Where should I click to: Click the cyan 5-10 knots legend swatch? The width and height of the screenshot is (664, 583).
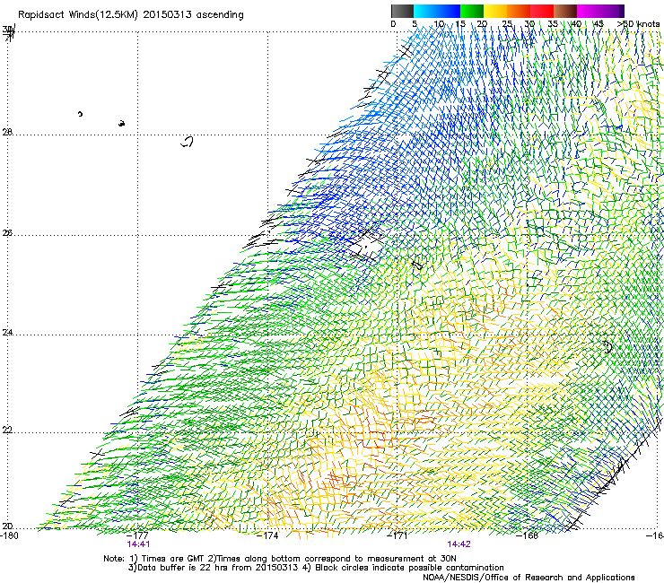click(x=425, y=11)
